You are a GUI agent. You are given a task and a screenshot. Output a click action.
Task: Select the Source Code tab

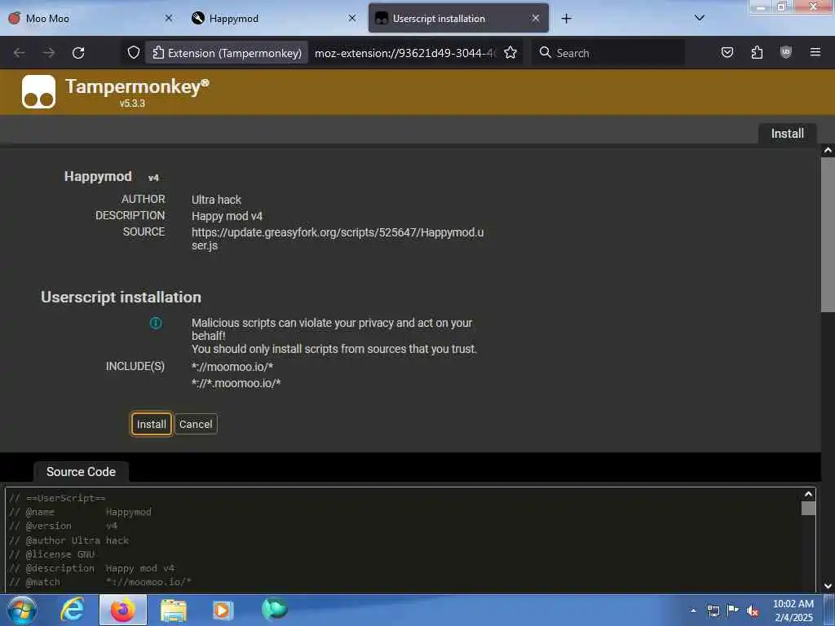[81, 472]
